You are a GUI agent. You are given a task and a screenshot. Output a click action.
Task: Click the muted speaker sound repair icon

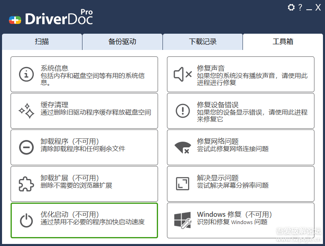tap(182, 74)
